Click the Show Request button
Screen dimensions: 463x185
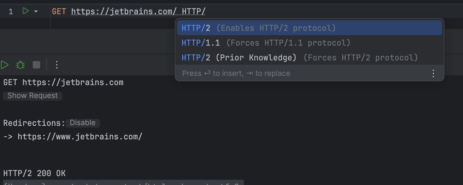(33, 96)
